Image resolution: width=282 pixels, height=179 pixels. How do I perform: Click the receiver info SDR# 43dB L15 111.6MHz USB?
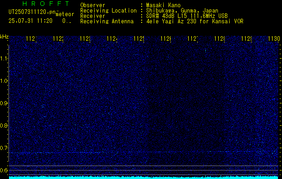point(187,16)
